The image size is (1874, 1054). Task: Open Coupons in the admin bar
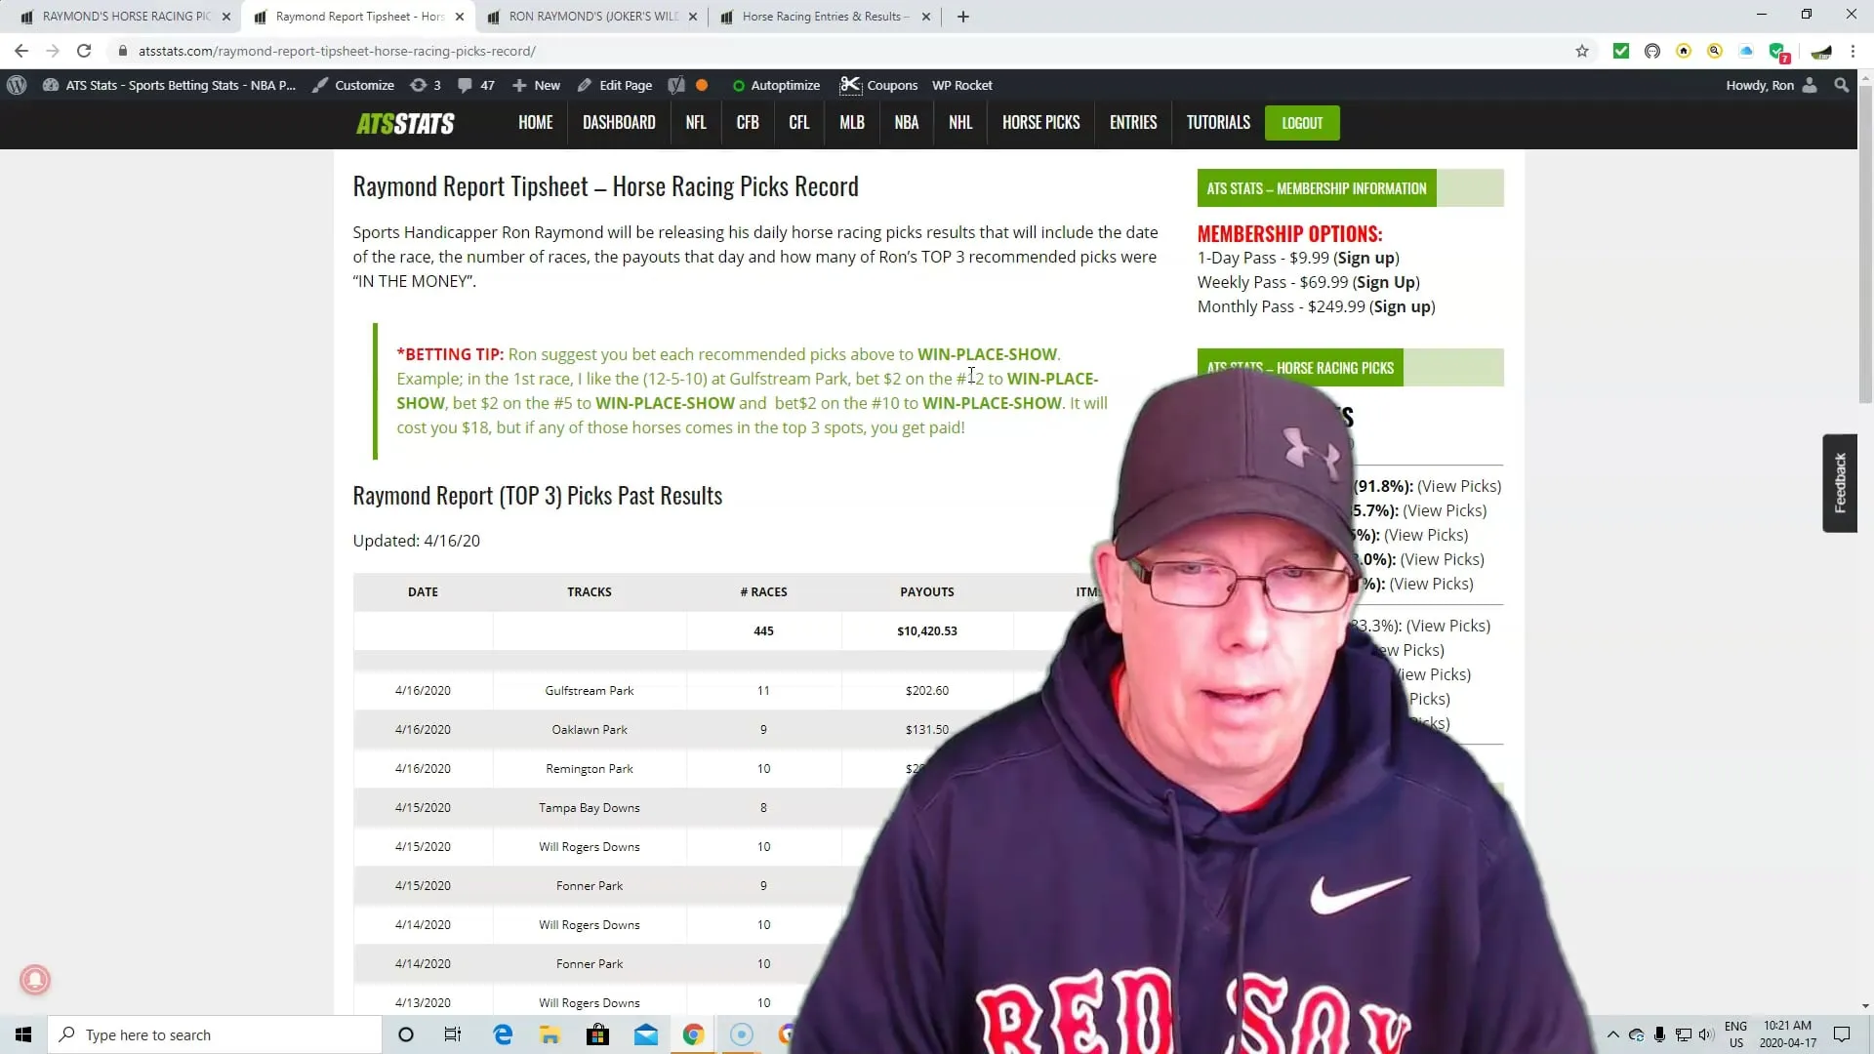pyautogui.click(x=878, y=85)
